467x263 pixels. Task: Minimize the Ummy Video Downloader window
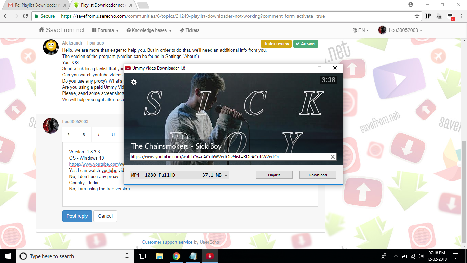point(304,68)
